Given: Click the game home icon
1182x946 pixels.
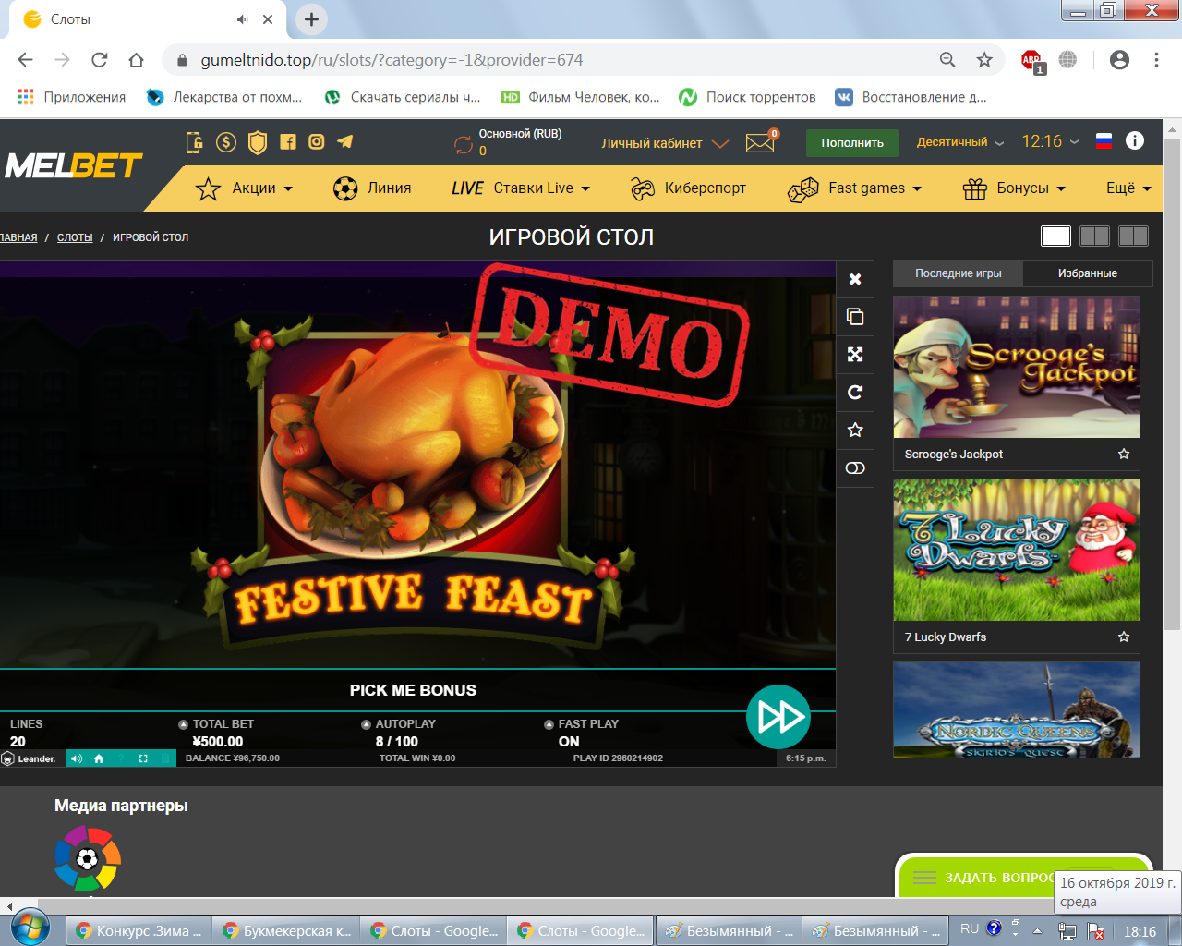Looking at the screenshot, I should tap(99, 758).
